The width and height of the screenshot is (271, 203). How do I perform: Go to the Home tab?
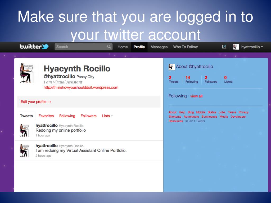coord(123,47)
